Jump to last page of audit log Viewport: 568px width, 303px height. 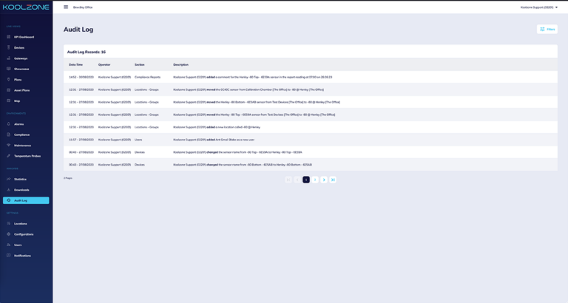[333, 180]
